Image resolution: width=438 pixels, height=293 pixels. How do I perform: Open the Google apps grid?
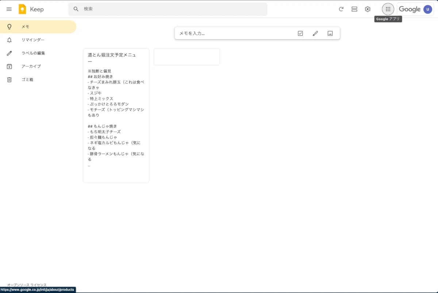[x=388, y=9]
